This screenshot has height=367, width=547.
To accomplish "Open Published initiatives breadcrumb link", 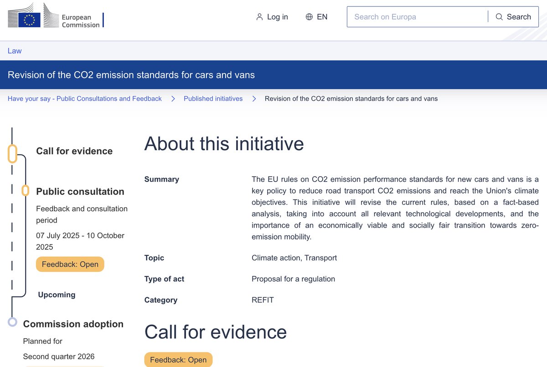I will [213, 98].
